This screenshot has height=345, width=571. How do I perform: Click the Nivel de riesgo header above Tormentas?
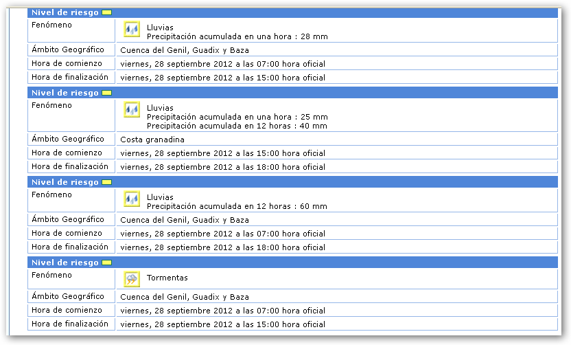[65, 263]
